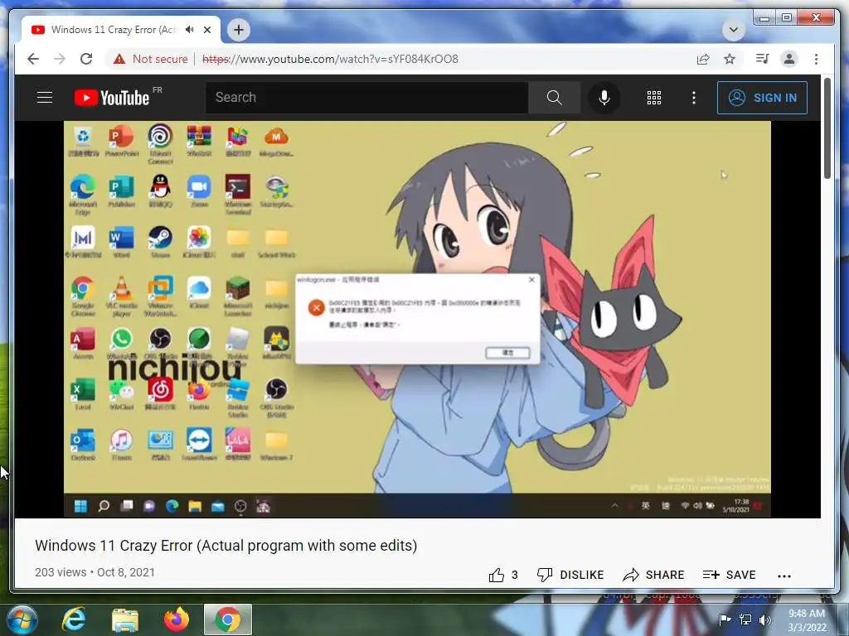Bookmark this page with the star

coord(730,59)
